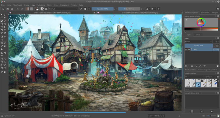The image size is (220, 118).
Task: Select the Freehand Brush tool
Action: click(2, 21)
